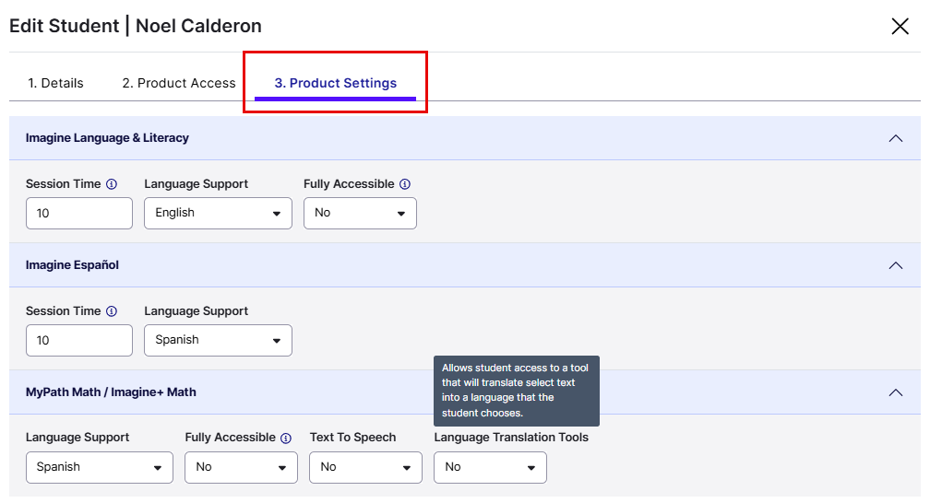
Task: Click info icon beside Session Time in Language & Literacy
Action: tap(112, 184)
